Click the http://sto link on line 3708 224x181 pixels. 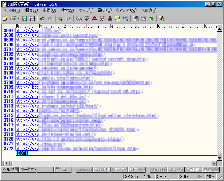point(27,82)
